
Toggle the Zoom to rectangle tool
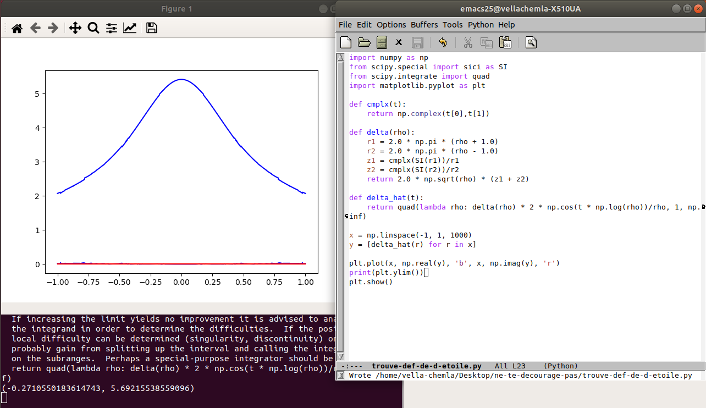click(93, 28)
